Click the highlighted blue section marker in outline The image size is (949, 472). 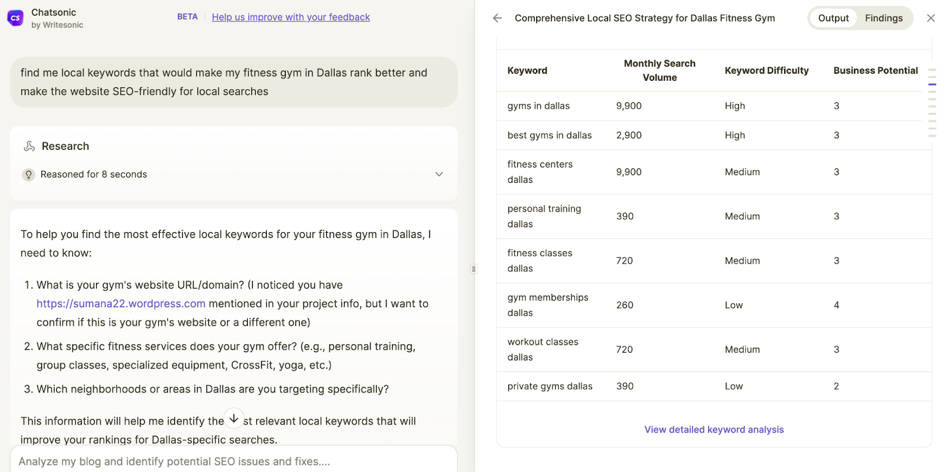pyautogui.click(x=932, y=84)
